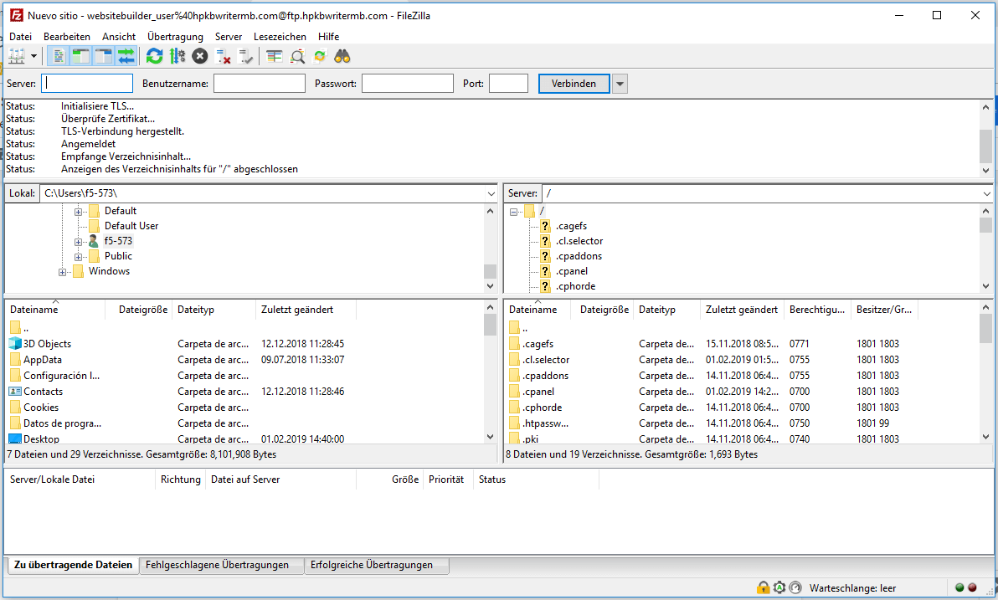Select .cagefs in the remote tree
The height and width of the screenshot is (600, 998).
pos(572,226)
